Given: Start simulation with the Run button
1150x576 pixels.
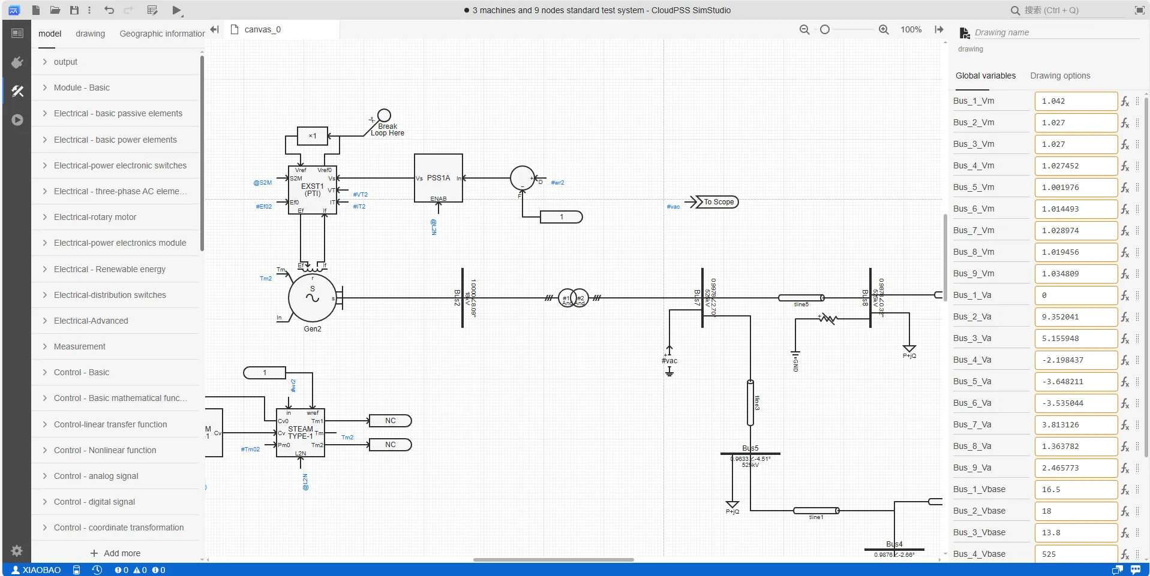Looking at the screenshot, I should coord(176,10).
